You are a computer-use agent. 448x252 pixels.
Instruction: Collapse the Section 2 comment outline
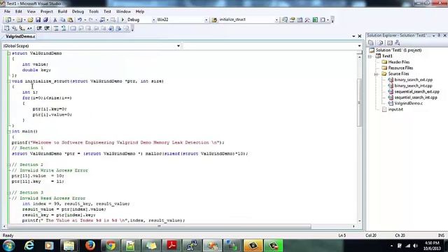tap(9, 165)
